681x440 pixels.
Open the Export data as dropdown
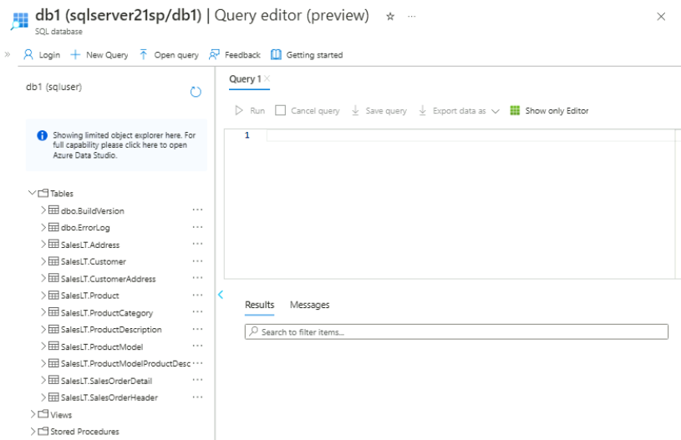pyautogui.click(x=495, y=111)
